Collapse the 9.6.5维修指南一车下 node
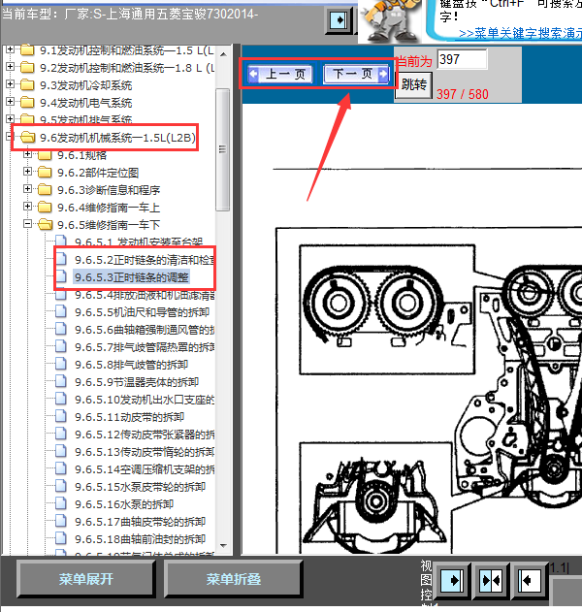Screen dimensions: 582x612 (x=28, y=224)
